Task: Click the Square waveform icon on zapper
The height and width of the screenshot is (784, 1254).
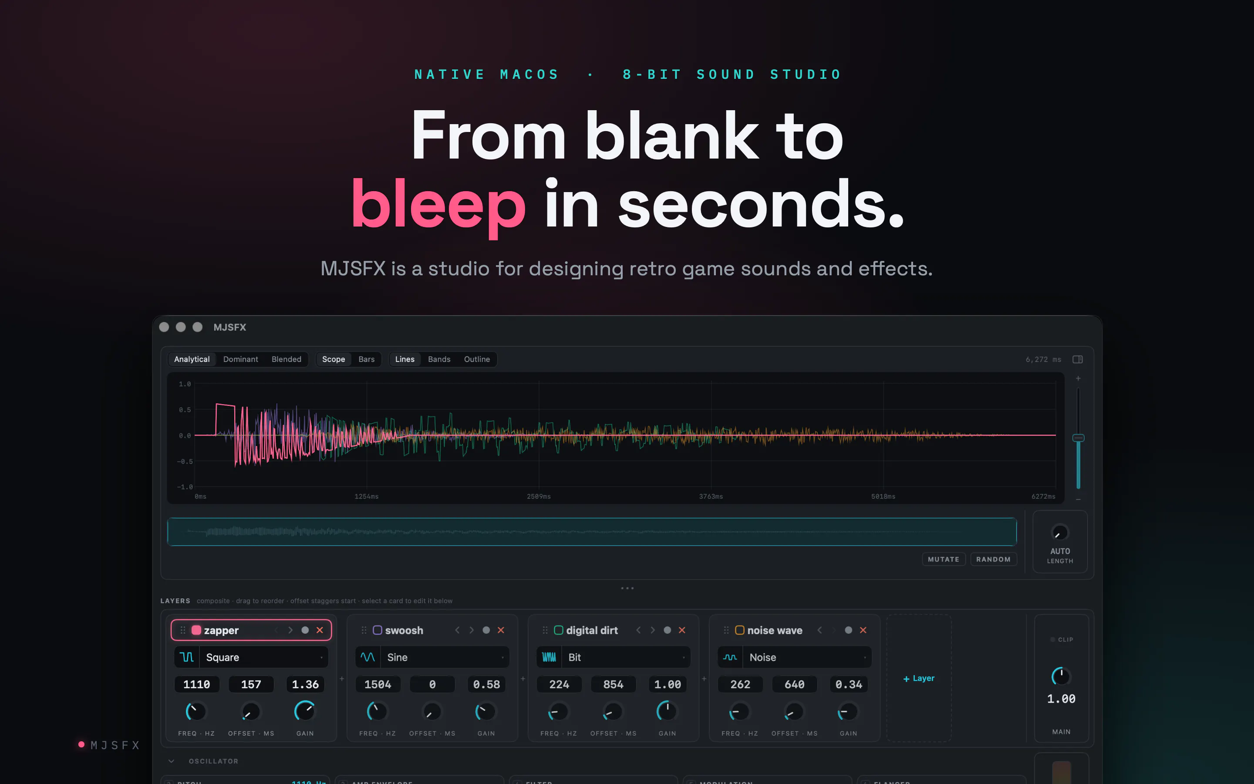Action: (186, 657)
